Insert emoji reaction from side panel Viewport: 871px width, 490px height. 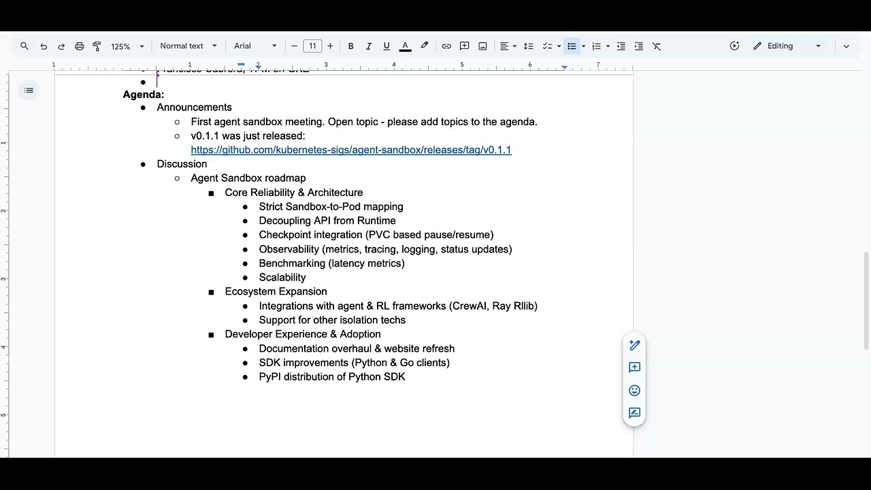[634, 391]
